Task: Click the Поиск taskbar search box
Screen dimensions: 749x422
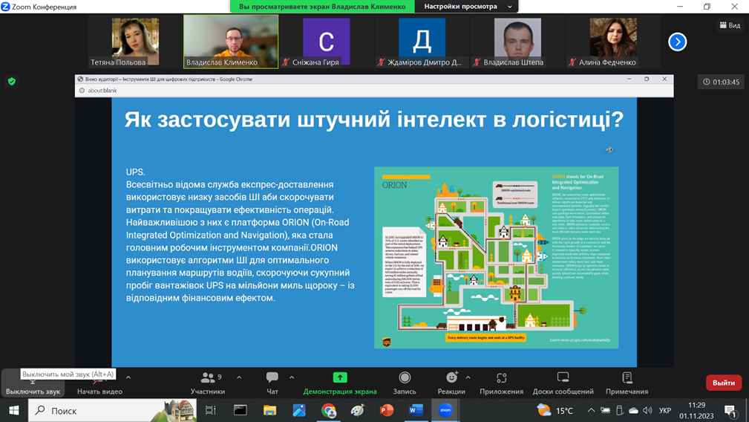Action: 112,411
